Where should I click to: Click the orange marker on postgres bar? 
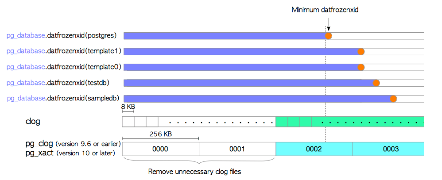click(328, 36)
